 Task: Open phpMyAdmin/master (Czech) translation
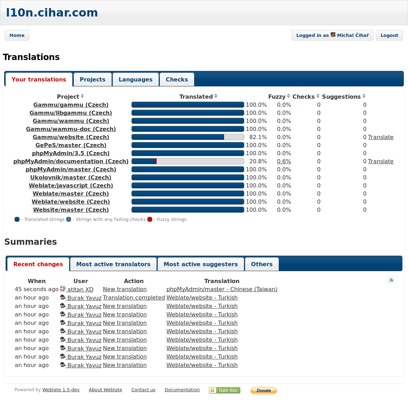coord(71,169)
